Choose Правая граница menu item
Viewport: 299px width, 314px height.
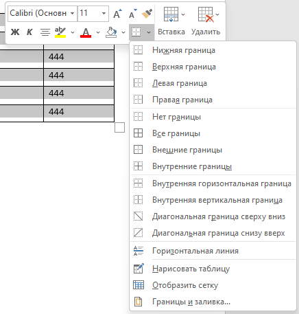tap(213, 100)
